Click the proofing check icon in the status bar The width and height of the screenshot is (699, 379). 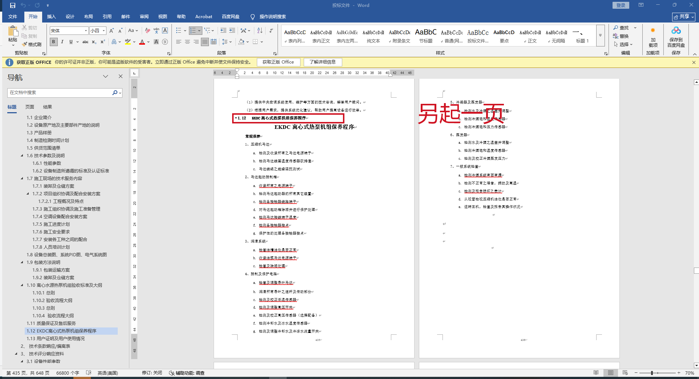(89, 373)
